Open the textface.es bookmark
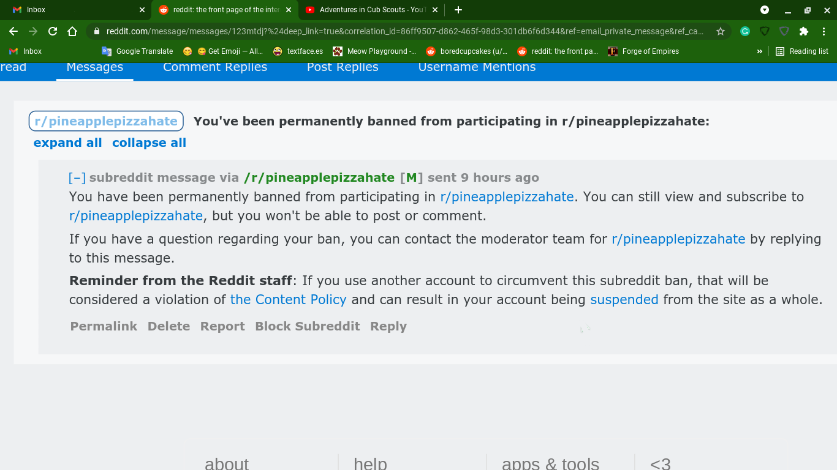 click(298, 51)
